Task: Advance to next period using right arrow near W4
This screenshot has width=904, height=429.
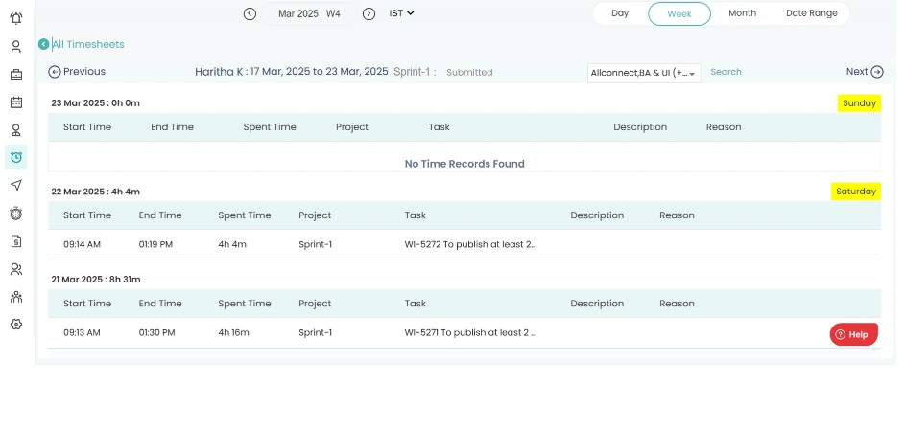Action: pyautogui.click(x=369, y=13)
